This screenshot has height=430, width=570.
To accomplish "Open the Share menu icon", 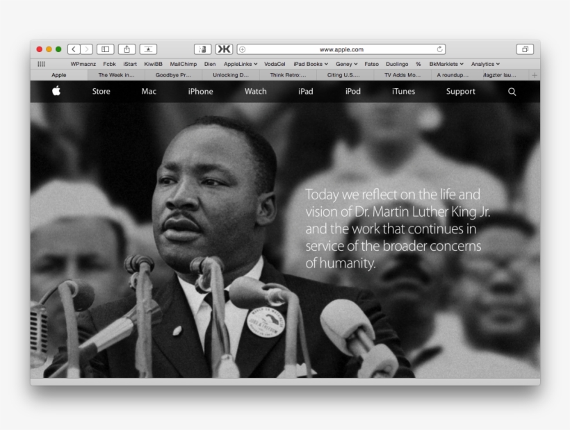I will pos(127,49).
